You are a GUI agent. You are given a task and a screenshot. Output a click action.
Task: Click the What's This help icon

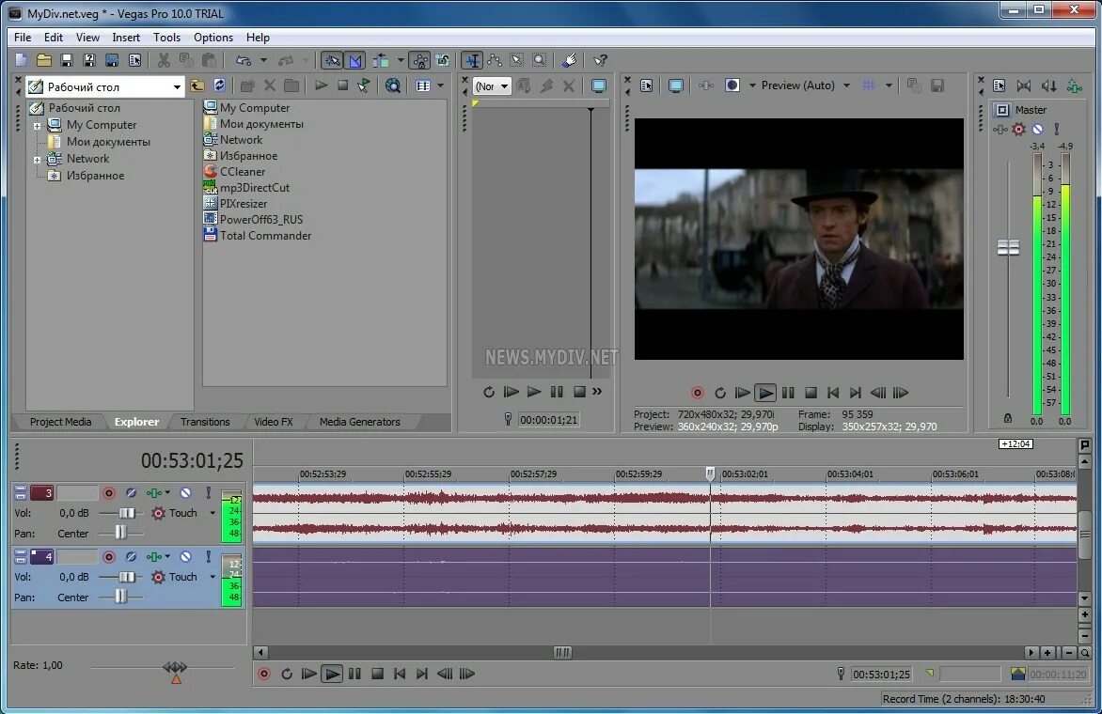[x=600, y=60]
